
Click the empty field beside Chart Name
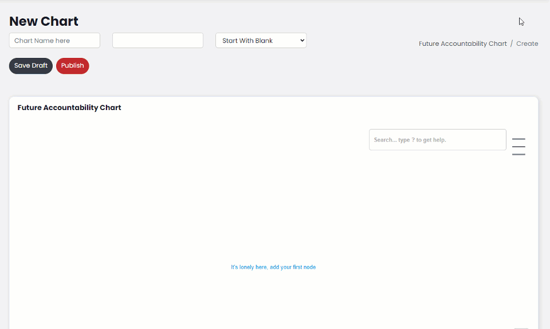158,41
